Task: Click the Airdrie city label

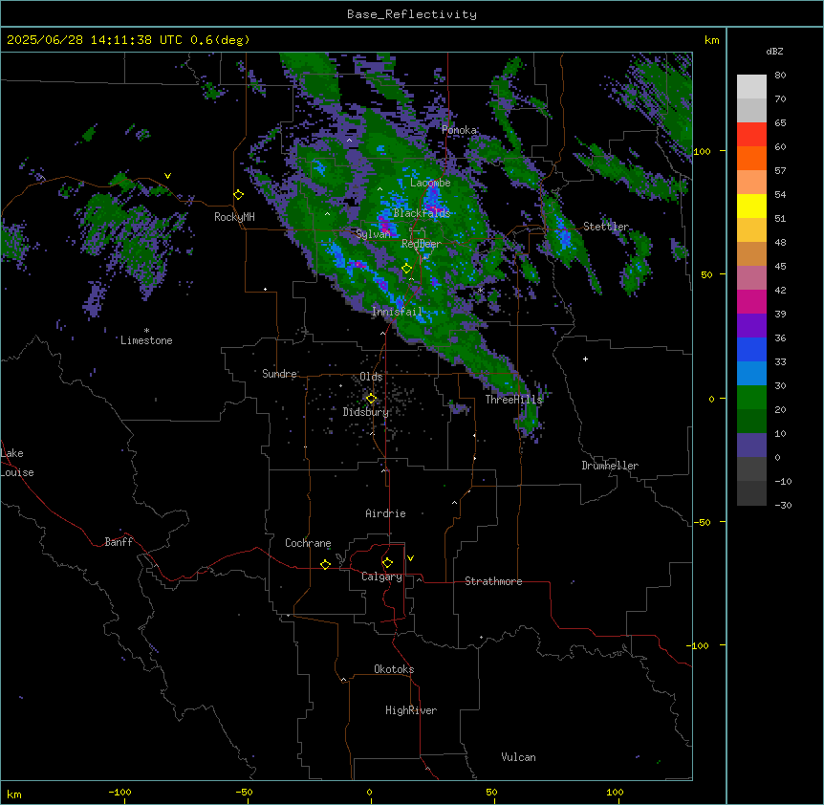Action: [x=386, y=513]
